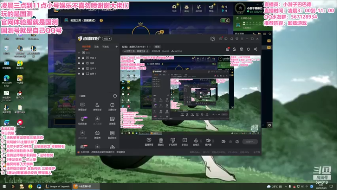This screenshot has width=337, height=190.
Task: Toggle the lock on 文本 3 source
Action: (83, 58)
